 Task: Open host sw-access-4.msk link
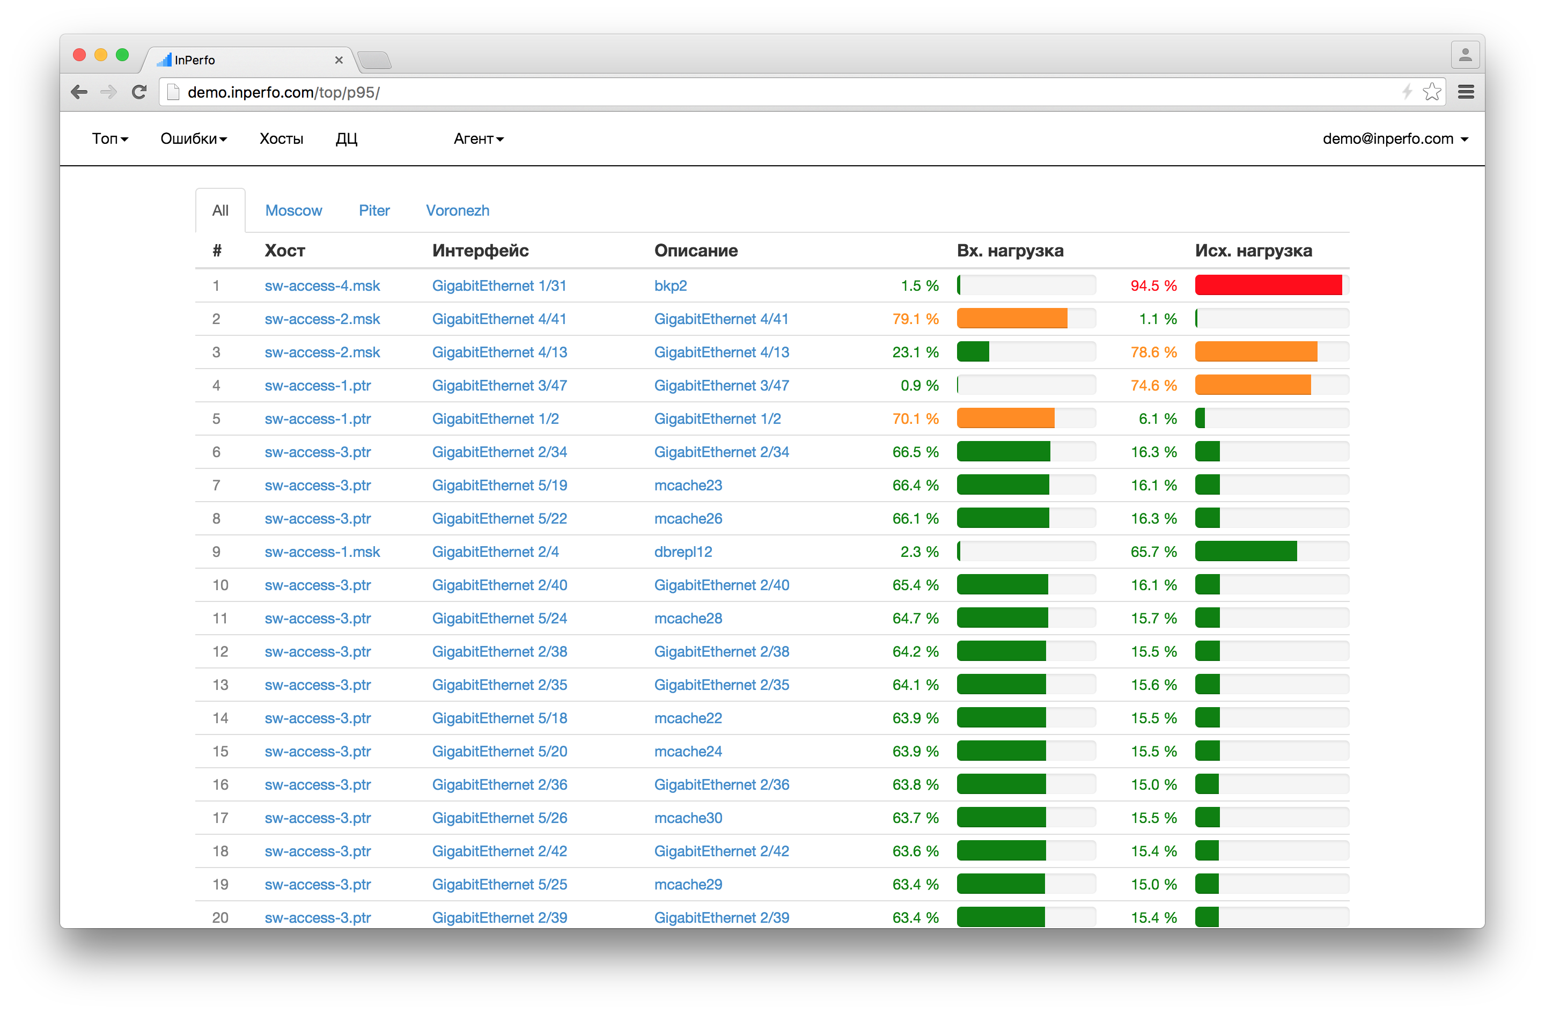[322, 285]
